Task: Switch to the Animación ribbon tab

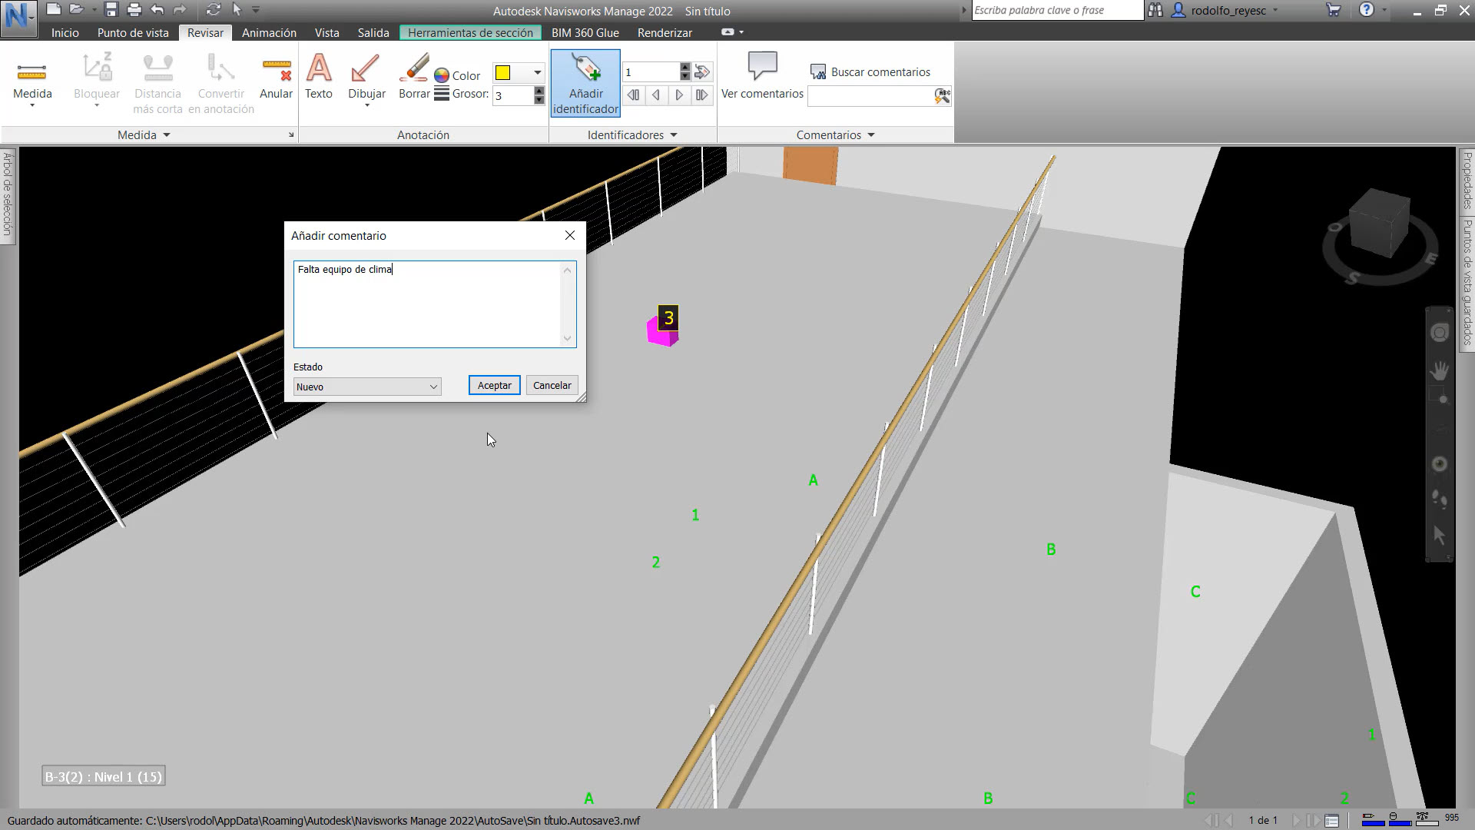Action: click(x=268, y=32)
